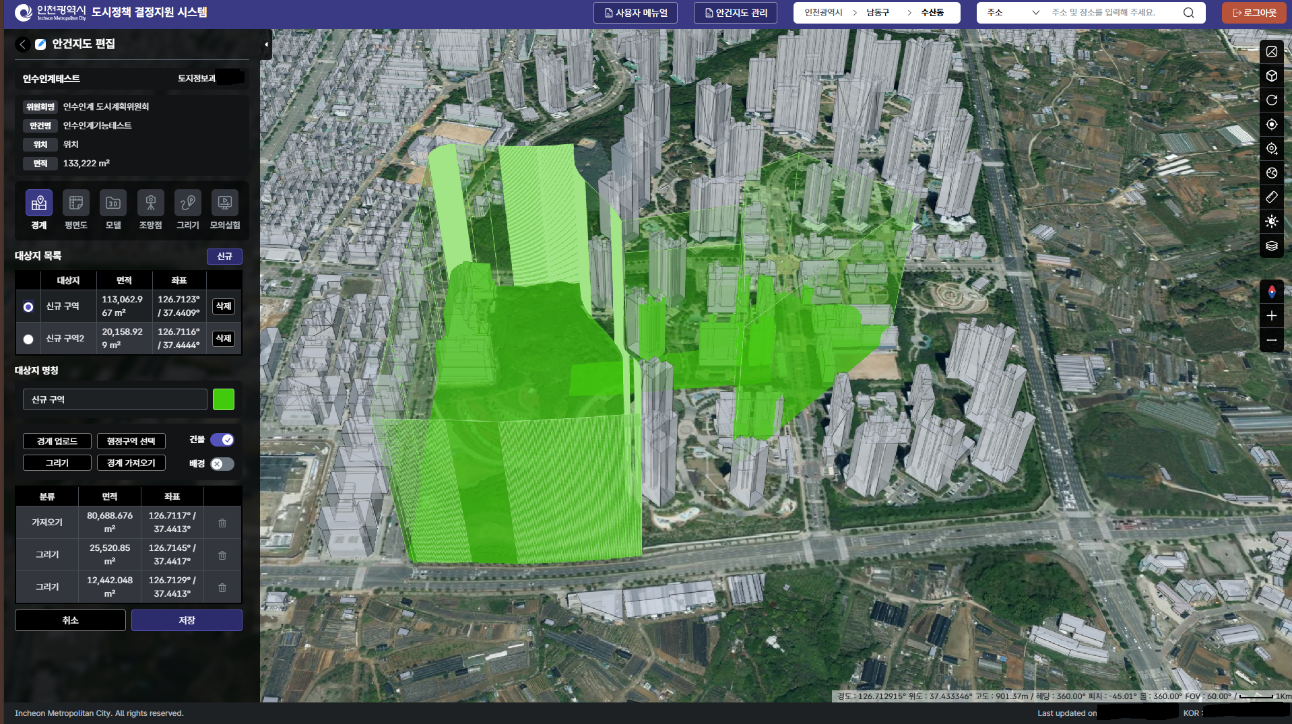The height and width of the screenshot is (724, 1292).
Task: Open the map layers stack icon
Action: tap(1271, 246)
